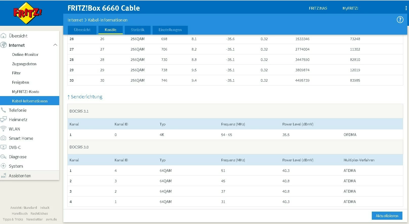
Task: Open MyFRITZ! from the header
Action: point(350,8)
